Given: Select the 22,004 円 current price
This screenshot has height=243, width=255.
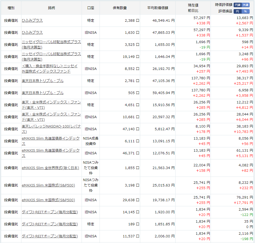Looking at the screenshot, I should pos(202,165).
